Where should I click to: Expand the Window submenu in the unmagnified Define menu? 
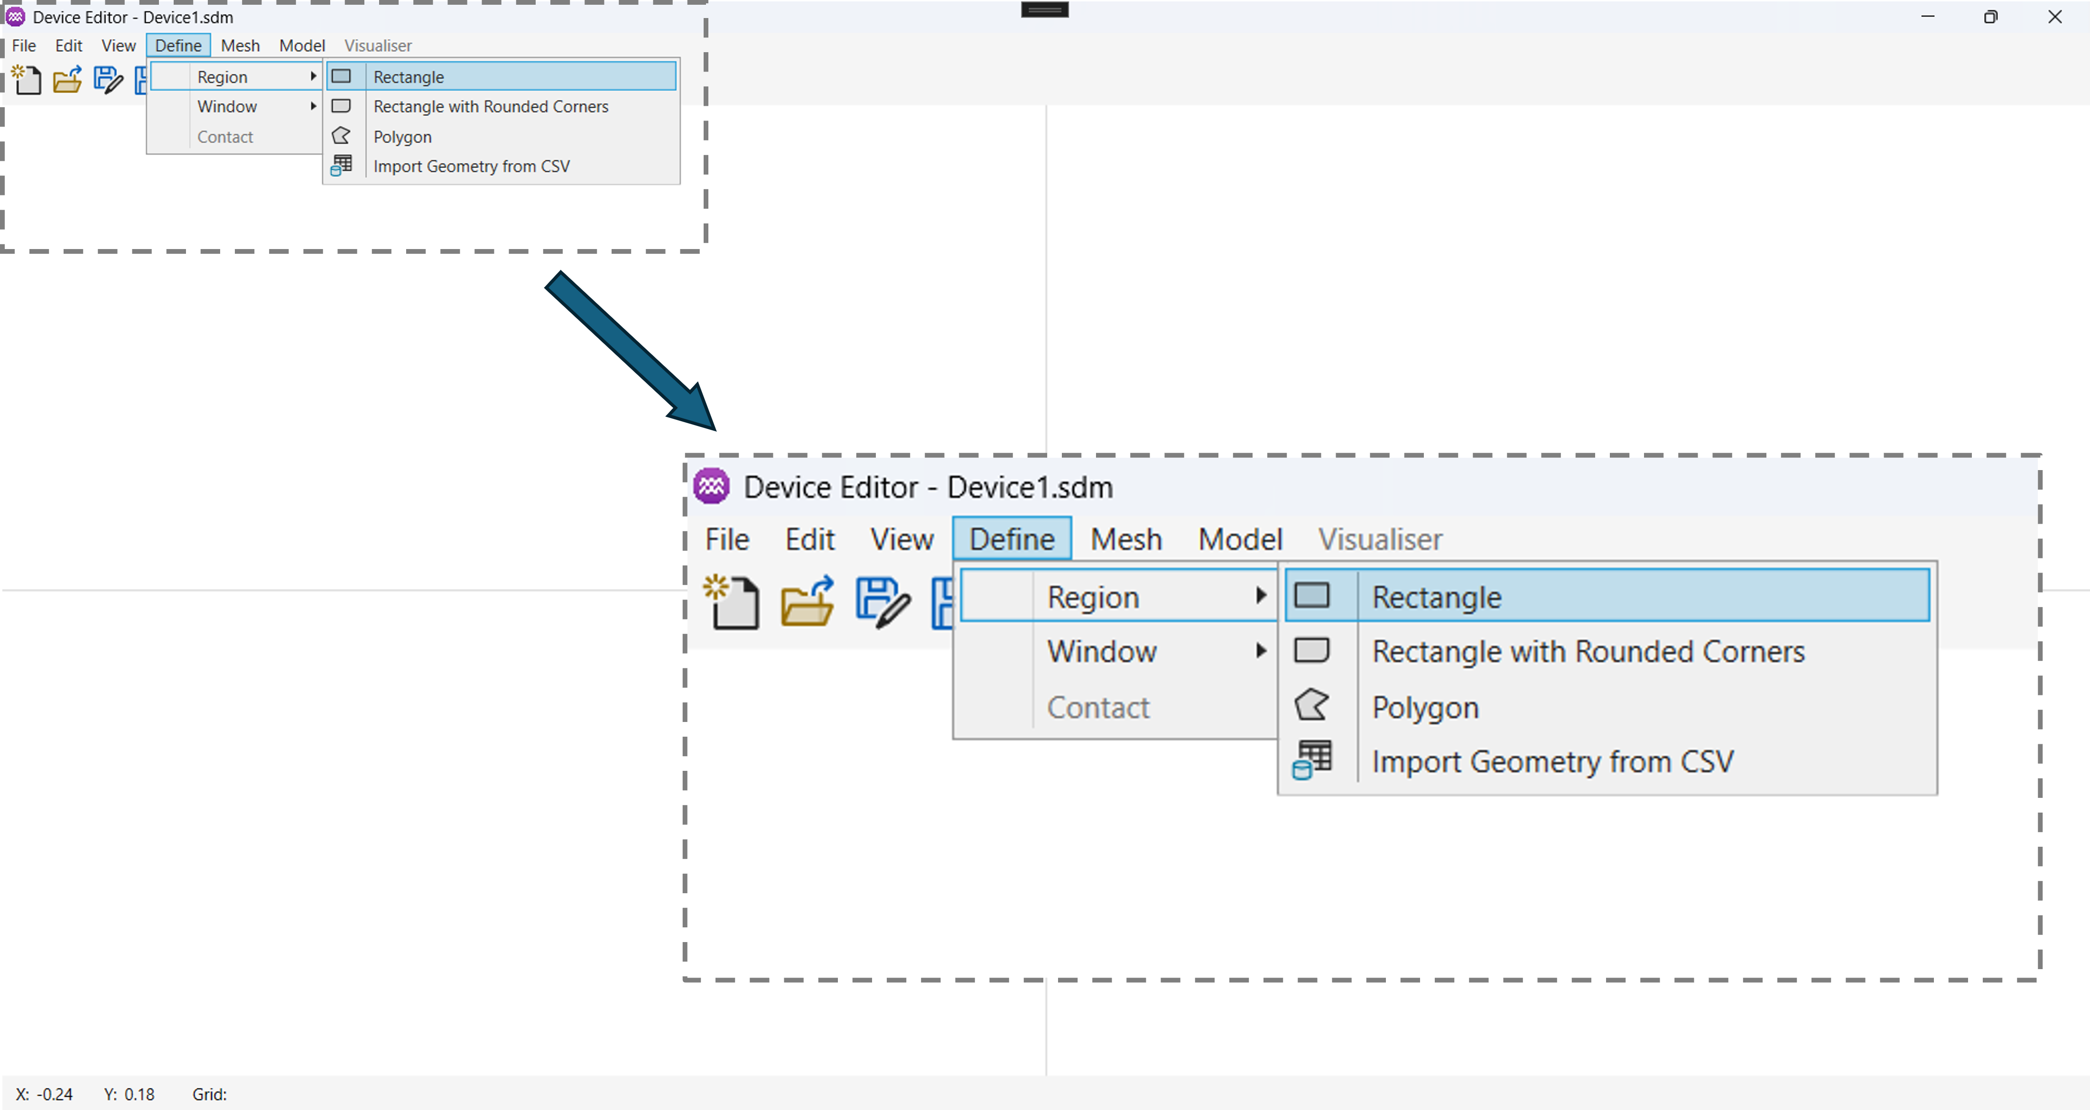[235, 106]
